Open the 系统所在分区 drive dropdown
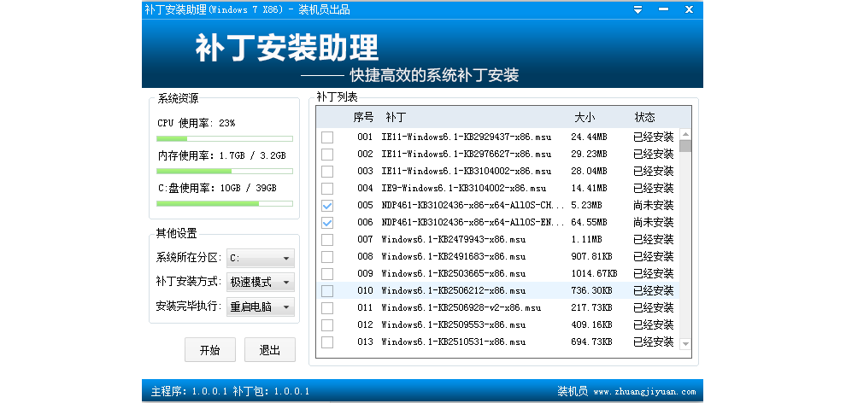The width and height of the screenshot is (846, 403). (261, 258)
